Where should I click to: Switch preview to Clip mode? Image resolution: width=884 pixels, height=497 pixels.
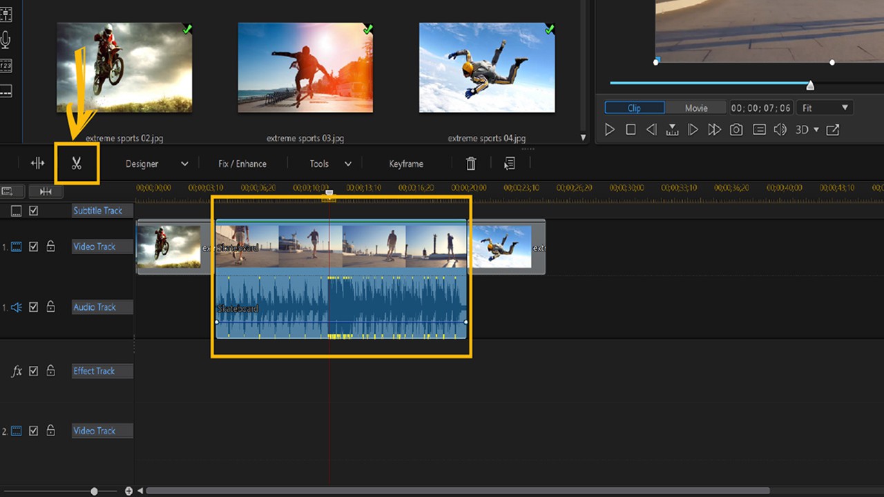tap(635, 108)
